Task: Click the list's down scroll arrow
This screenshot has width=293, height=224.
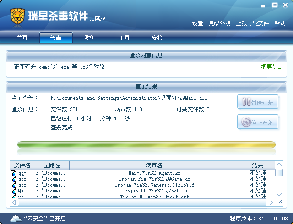Action: pos(279,194)
